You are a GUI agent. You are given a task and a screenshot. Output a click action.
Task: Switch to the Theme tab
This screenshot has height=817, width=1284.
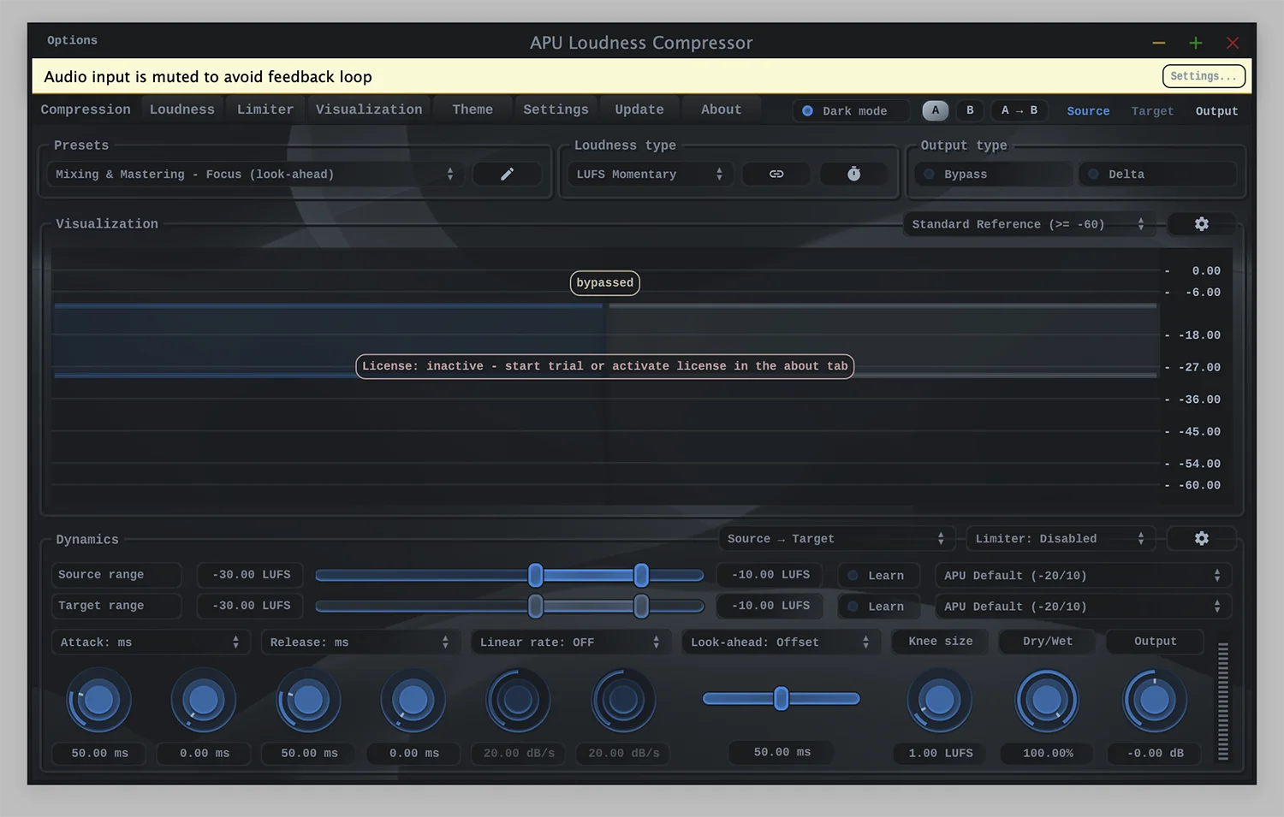click(473, 110)
